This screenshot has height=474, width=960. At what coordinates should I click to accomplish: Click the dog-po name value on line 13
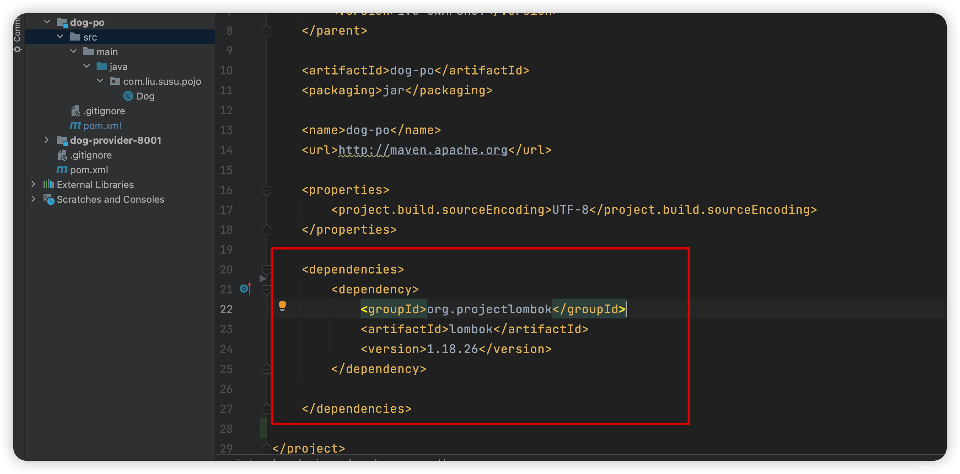click(x=368, y=130)
